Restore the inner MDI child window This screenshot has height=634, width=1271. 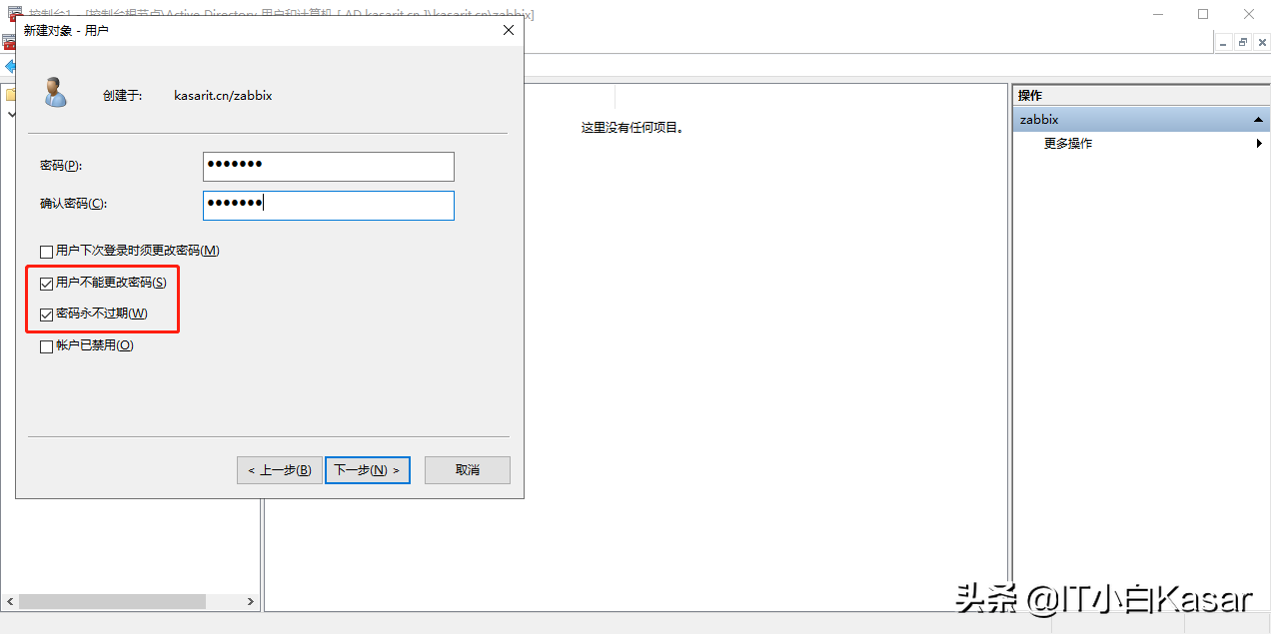click(1243, 42)
